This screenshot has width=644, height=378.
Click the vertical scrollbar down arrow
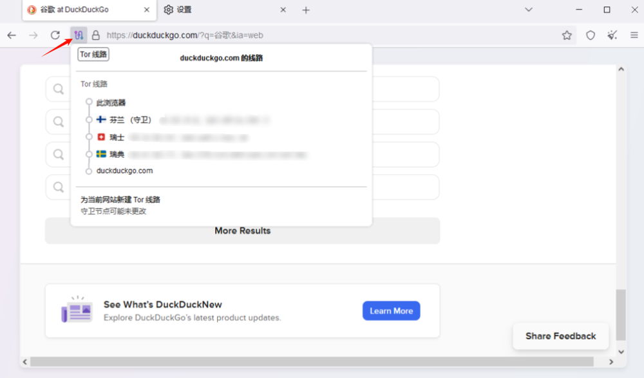click(621, 352)
